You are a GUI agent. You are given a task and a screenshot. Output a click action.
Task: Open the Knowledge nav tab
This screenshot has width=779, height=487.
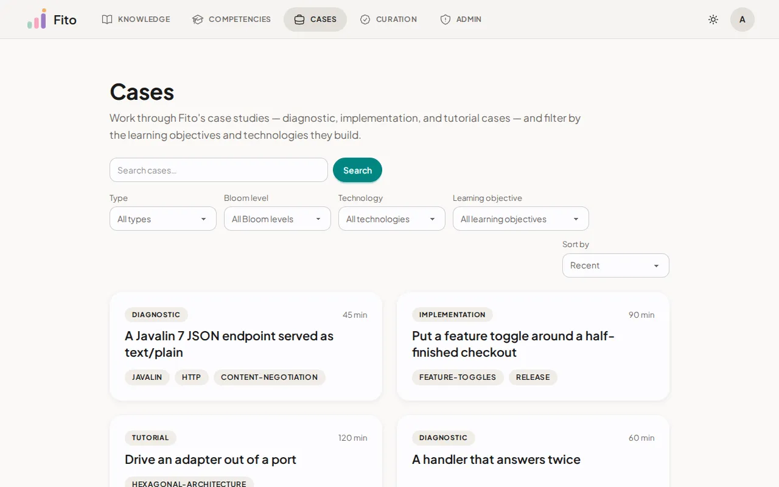pos(136,19)
